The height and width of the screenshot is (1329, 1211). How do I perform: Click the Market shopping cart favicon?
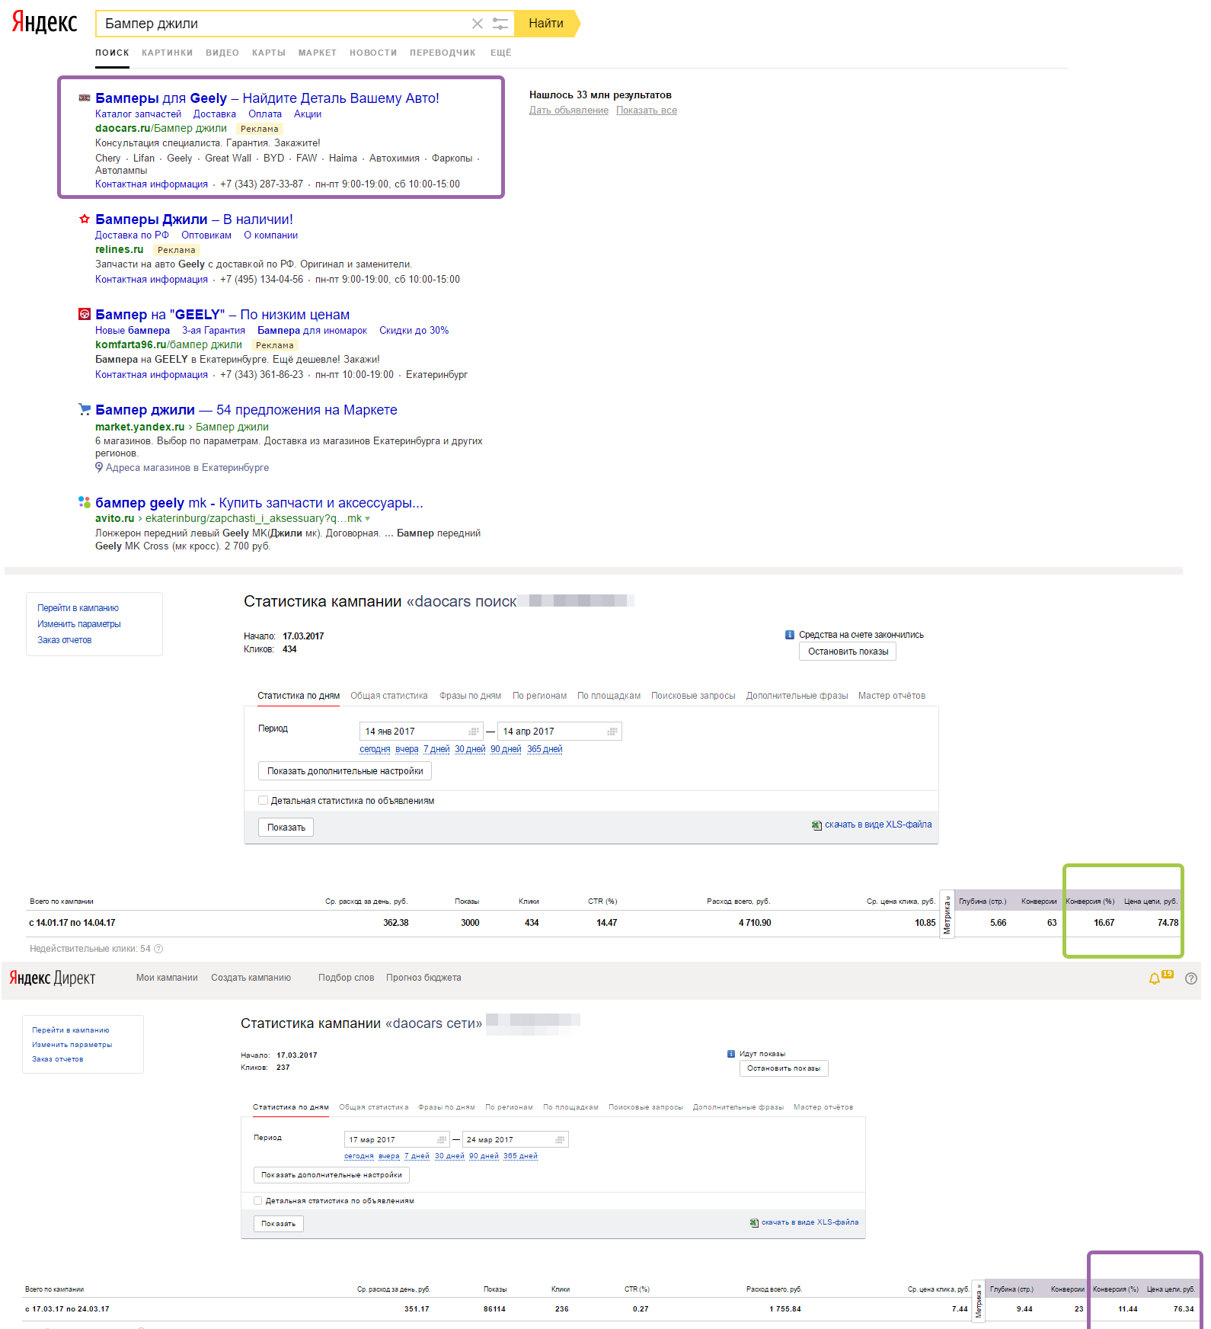(x=85, y=409)
